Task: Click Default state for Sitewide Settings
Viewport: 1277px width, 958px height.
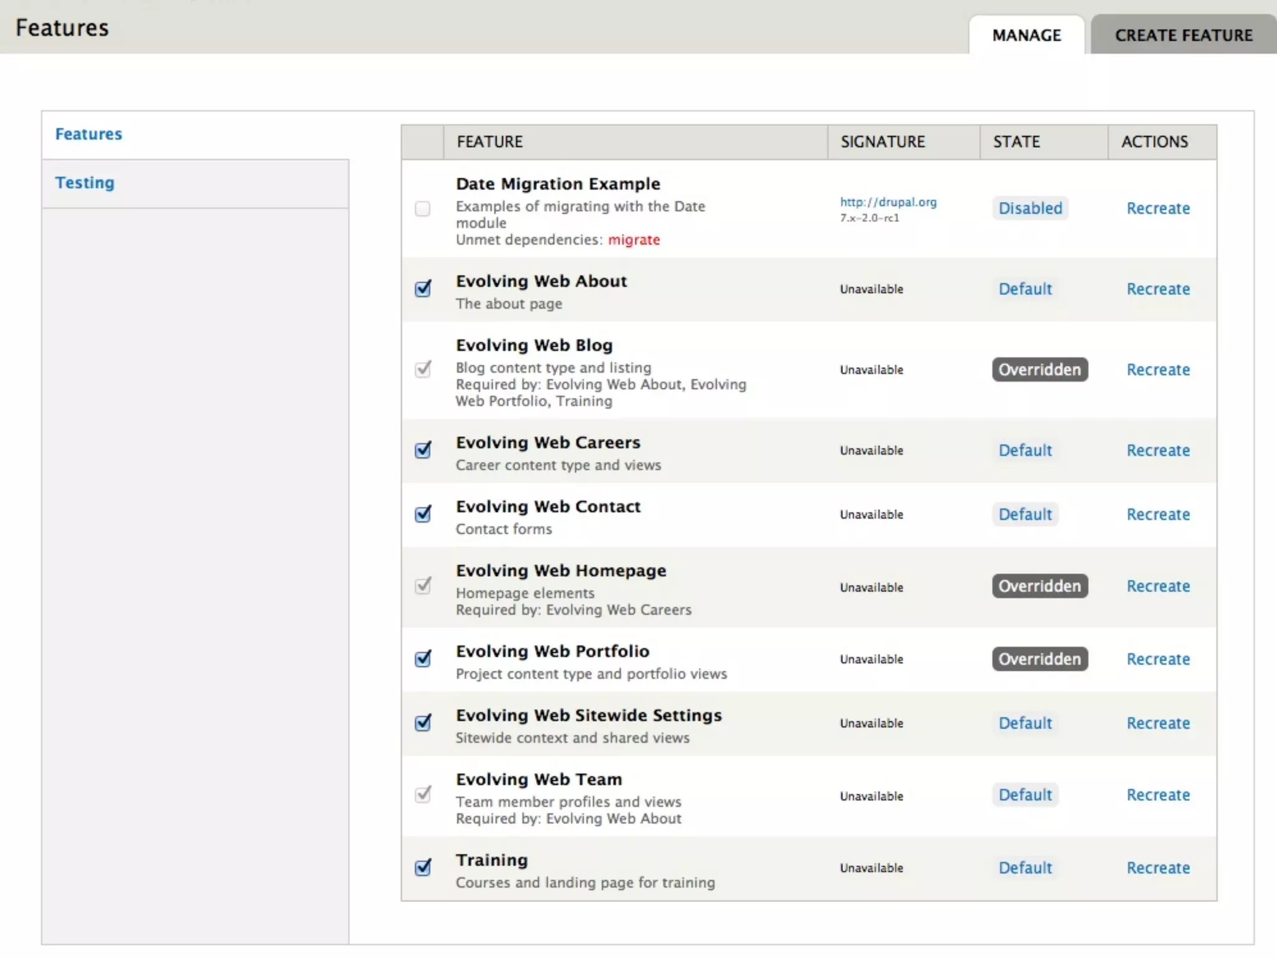Action: [1025, 723]
